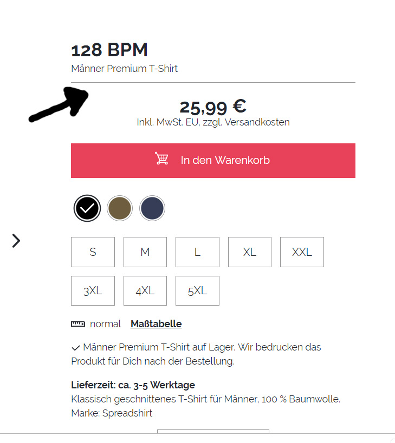The image size is (395, 443).
Task: Click the ruler icon beside normal
Action: [78, 324]
